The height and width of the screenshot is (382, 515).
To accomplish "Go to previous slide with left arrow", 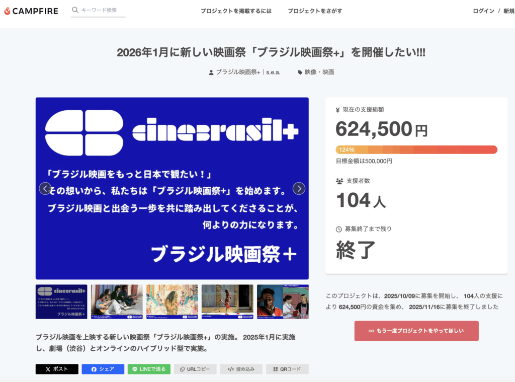I will 45,188.
